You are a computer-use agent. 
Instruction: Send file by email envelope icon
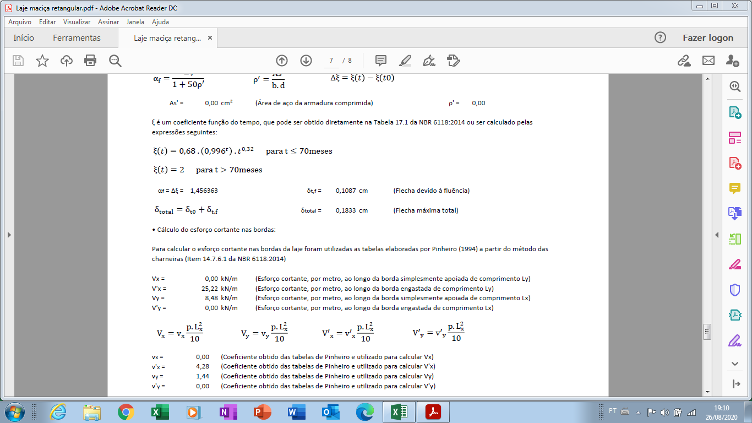point(709,61)
